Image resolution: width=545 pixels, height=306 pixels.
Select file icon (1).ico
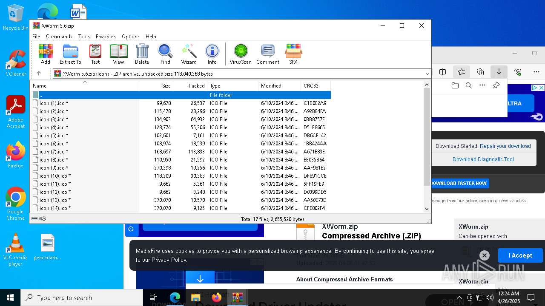click(x=181, y=103)
